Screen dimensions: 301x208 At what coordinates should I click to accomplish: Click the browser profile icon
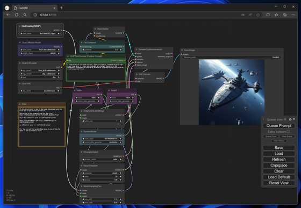click(x=7, y=8)
